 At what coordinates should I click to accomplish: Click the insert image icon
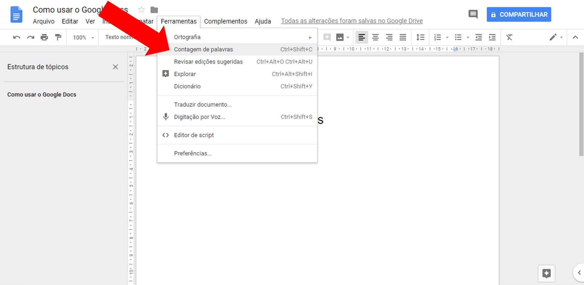(340, 37)
